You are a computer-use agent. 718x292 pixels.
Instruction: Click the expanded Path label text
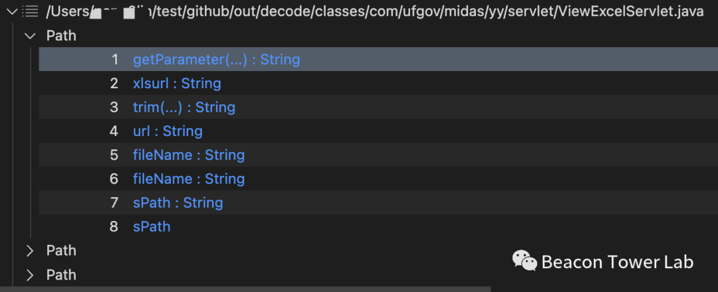click(61, 36)
